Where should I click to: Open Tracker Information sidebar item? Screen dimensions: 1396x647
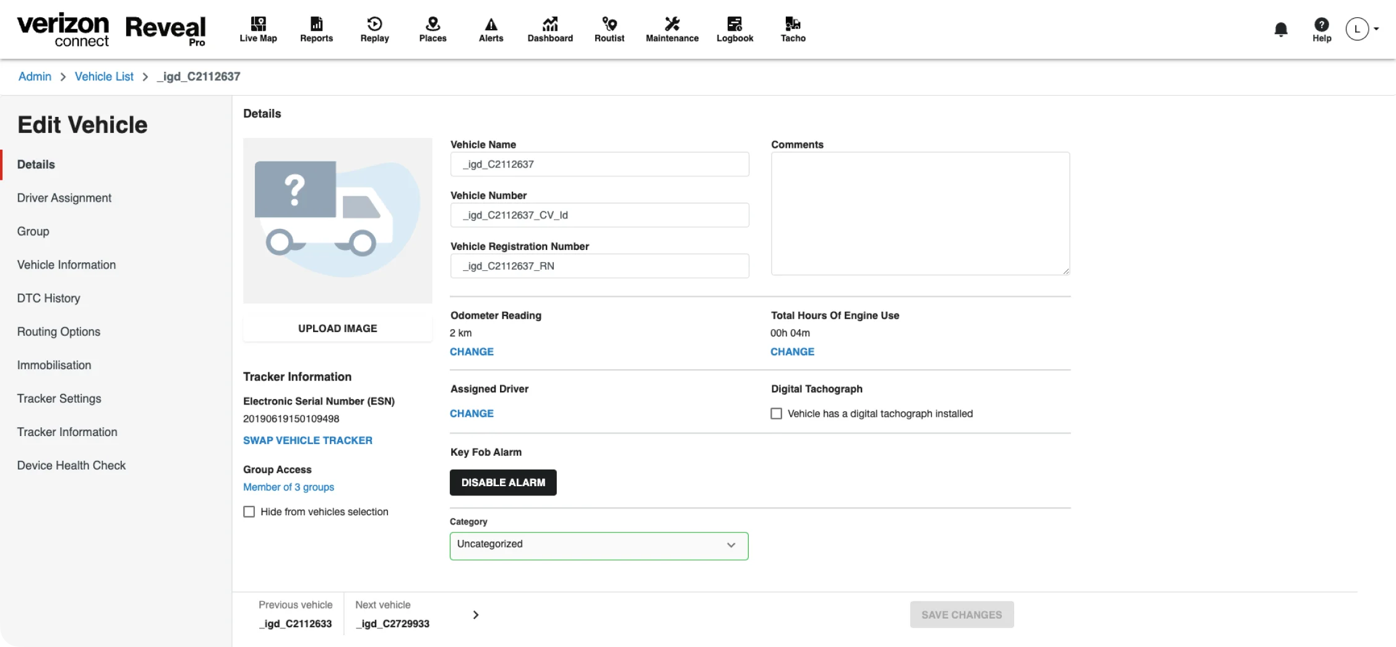(67, 432)
